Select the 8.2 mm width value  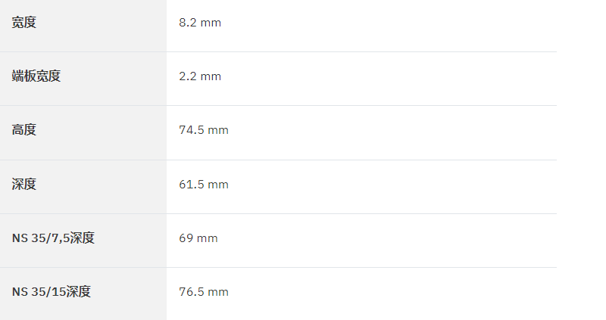200,23
